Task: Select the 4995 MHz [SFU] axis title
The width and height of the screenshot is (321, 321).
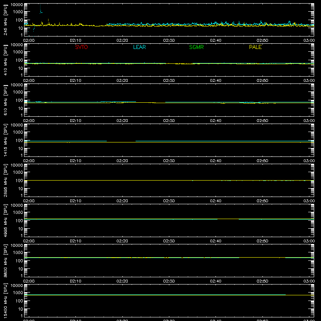Action: coord(5,220)
